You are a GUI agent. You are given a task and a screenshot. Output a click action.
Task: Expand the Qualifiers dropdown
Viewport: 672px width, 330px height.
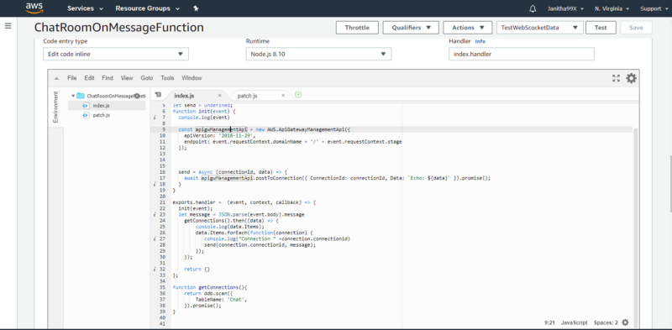click(411, 28)
